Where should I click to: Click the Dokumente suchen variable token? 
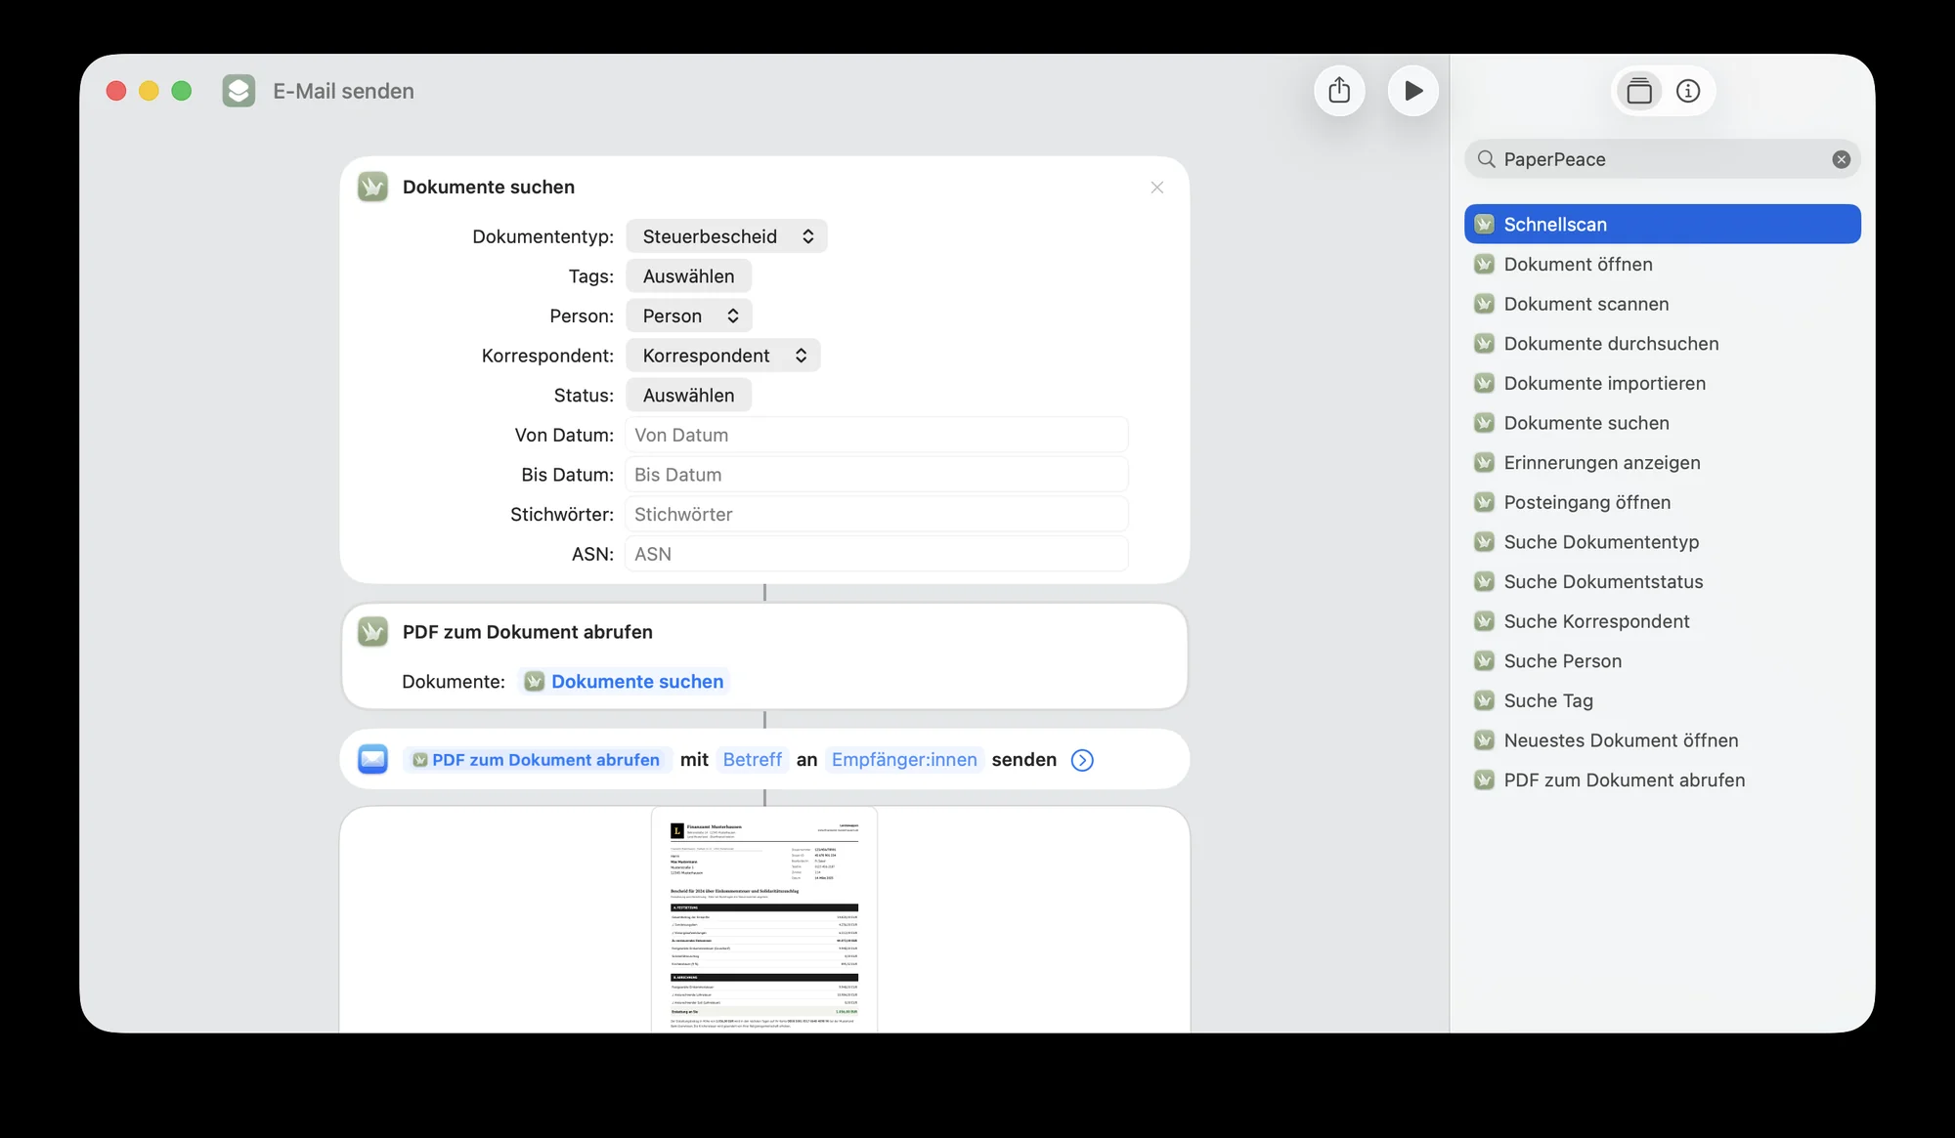coord(624,682)
